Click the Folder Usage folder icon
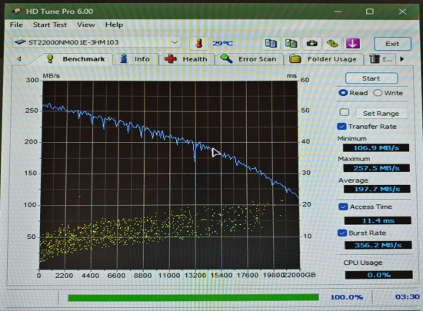The image size is (423, 311). (x=295, y=58)
